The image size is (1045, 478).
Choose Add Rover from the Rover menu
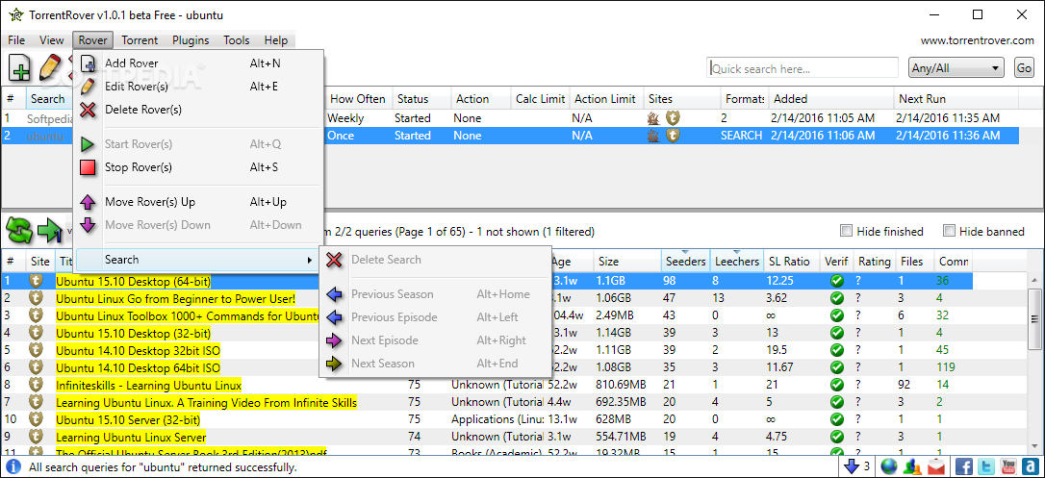point(198,63)
